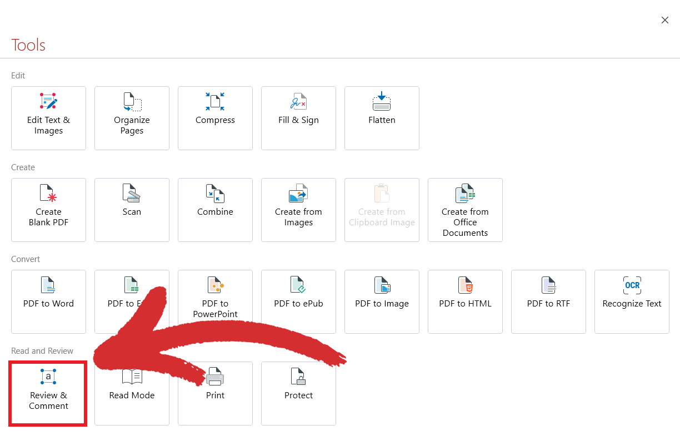Run Recognize Text OCR tool
This screenshot has height=445, width=680.
pyautogui.click(x=632, y=301)
